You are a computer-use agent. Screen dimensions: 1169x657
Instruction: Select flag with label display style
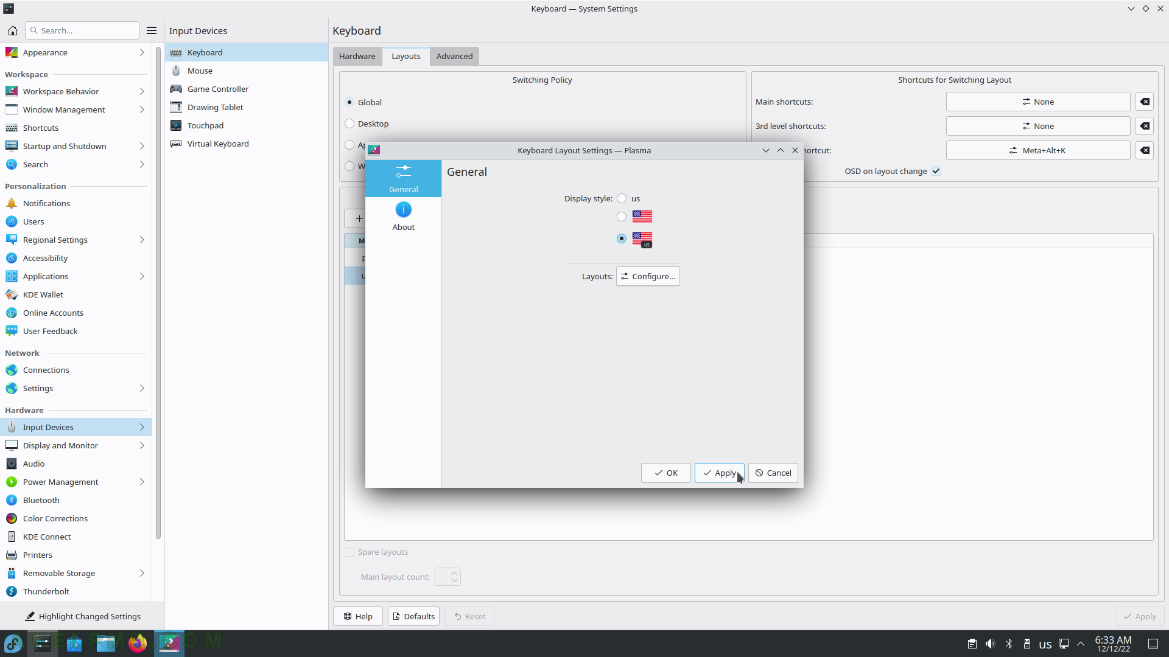tap(622, 238)
